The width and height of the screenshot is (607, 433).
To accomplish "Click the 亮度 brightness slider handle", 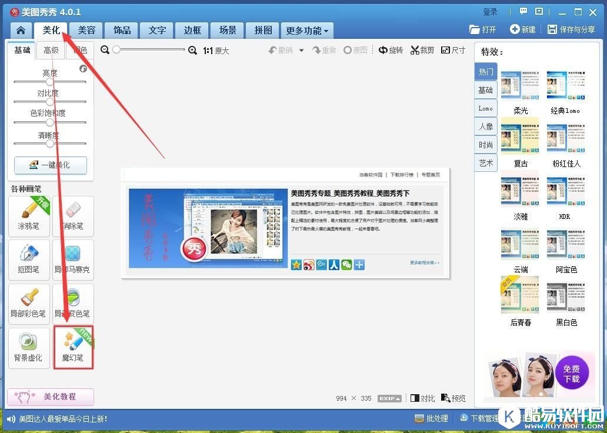I will pyautogui.click(x=50, y=82).
